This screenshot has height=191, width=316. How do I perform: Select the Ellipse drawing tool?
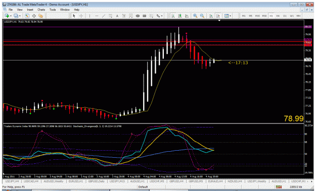(x=138, y=16)
